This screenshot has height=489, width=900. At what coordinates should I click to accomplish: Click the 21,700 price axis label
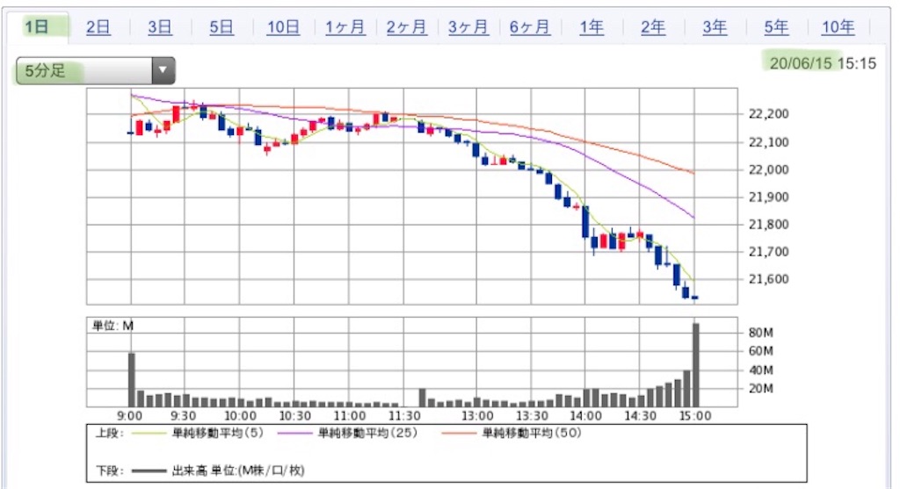click(768, 252)
